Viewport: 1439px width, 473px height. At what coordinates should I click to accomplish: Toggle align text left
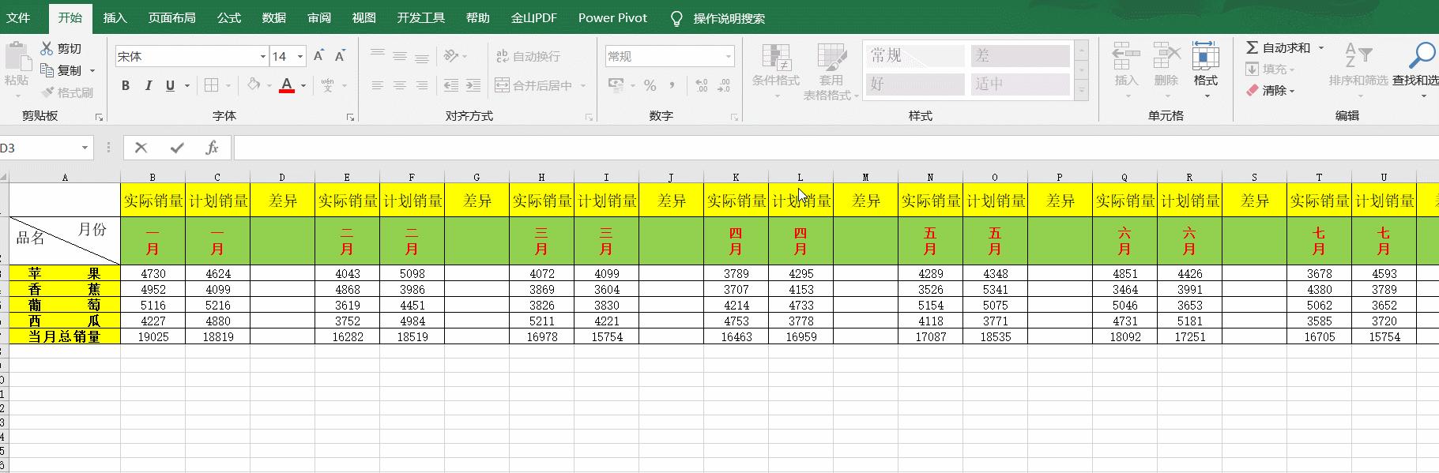coord(378,85)
